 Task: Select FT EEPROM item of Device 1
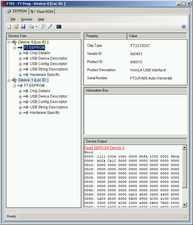[34, 86]
